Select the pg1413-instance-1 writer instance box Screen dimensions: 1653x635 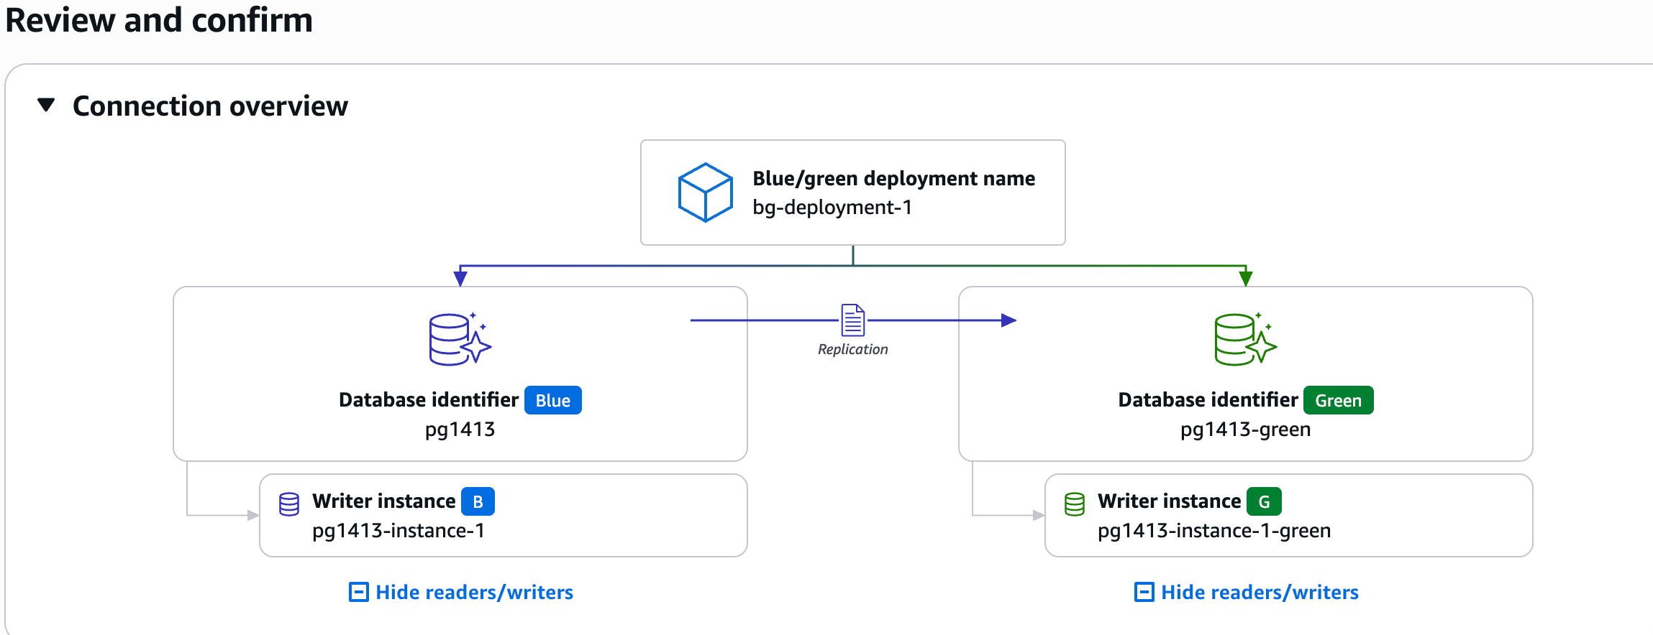click(x=504, y=515)
